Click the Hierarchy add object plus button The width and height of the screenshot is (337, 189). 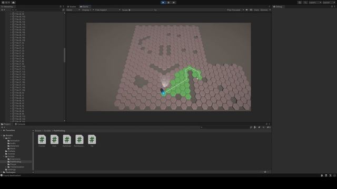tap(3, 10)
